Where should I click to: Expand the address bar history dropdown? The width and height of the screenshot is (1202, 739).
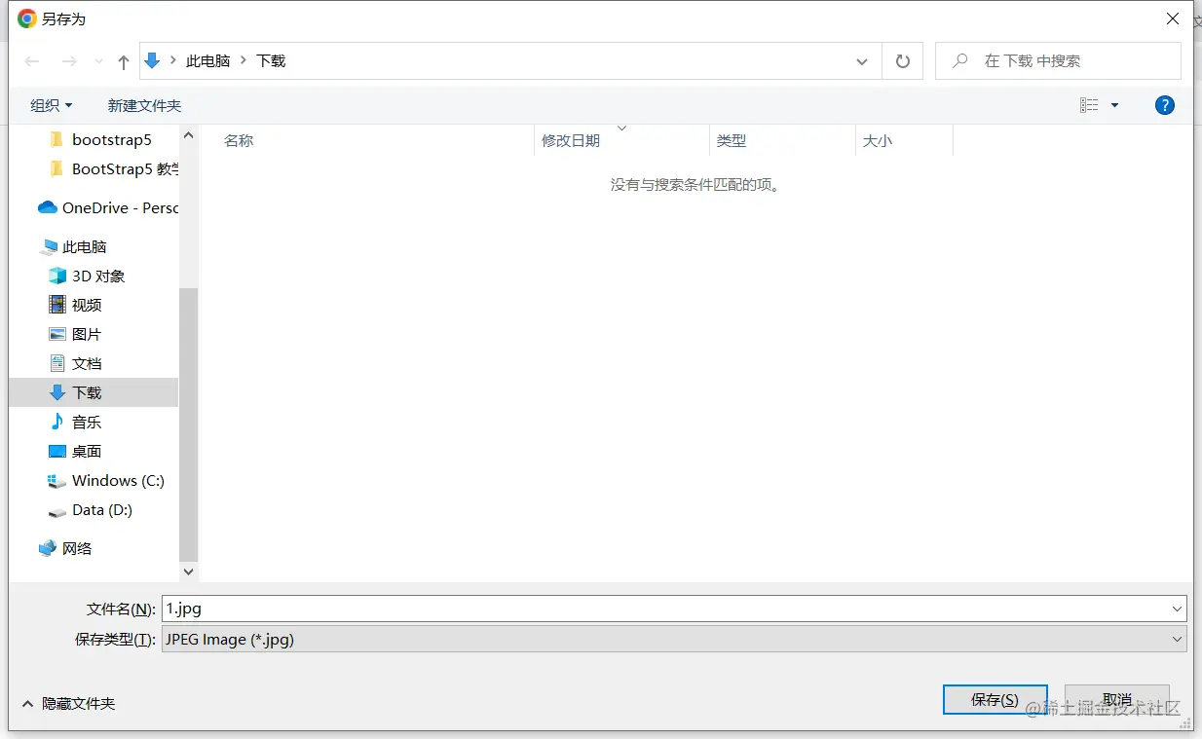coord(861,60)
